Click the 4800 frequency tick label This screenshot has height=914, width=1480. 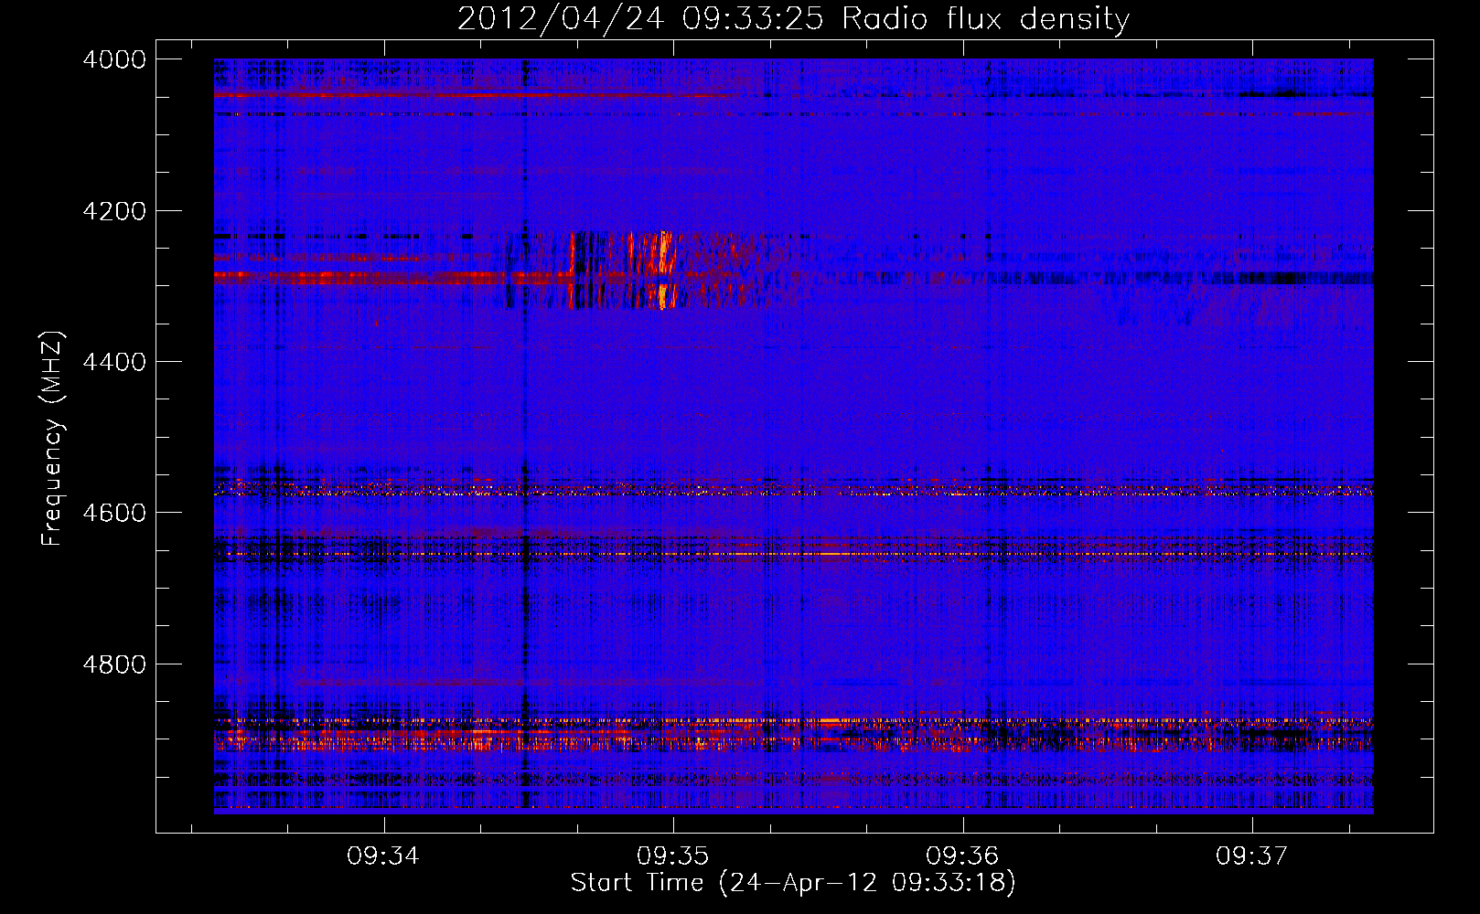[x=114, y=664]
